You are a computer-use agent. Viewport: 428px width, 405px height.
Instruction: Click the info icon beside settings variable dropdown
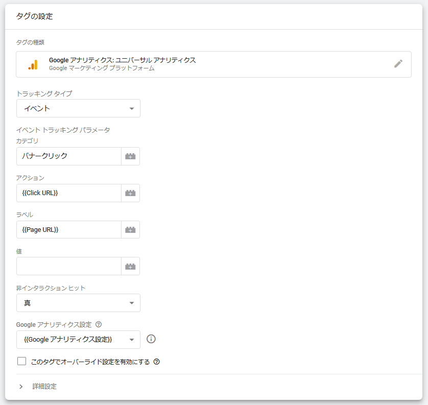tap(151, 339)
